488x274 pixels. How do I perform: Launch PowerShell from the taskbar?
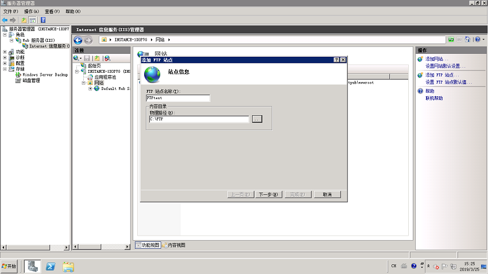51,267
